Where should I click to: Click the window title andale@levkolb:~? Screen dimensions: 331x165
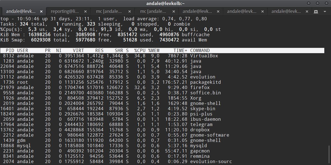click(x=165, y=3)
